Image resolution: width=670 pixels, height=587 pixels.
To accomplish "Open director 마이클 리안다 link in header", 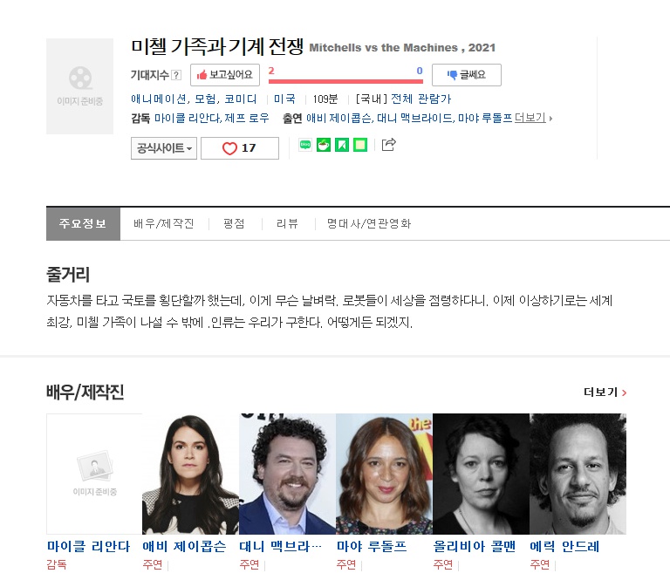I will pos(187,118).
